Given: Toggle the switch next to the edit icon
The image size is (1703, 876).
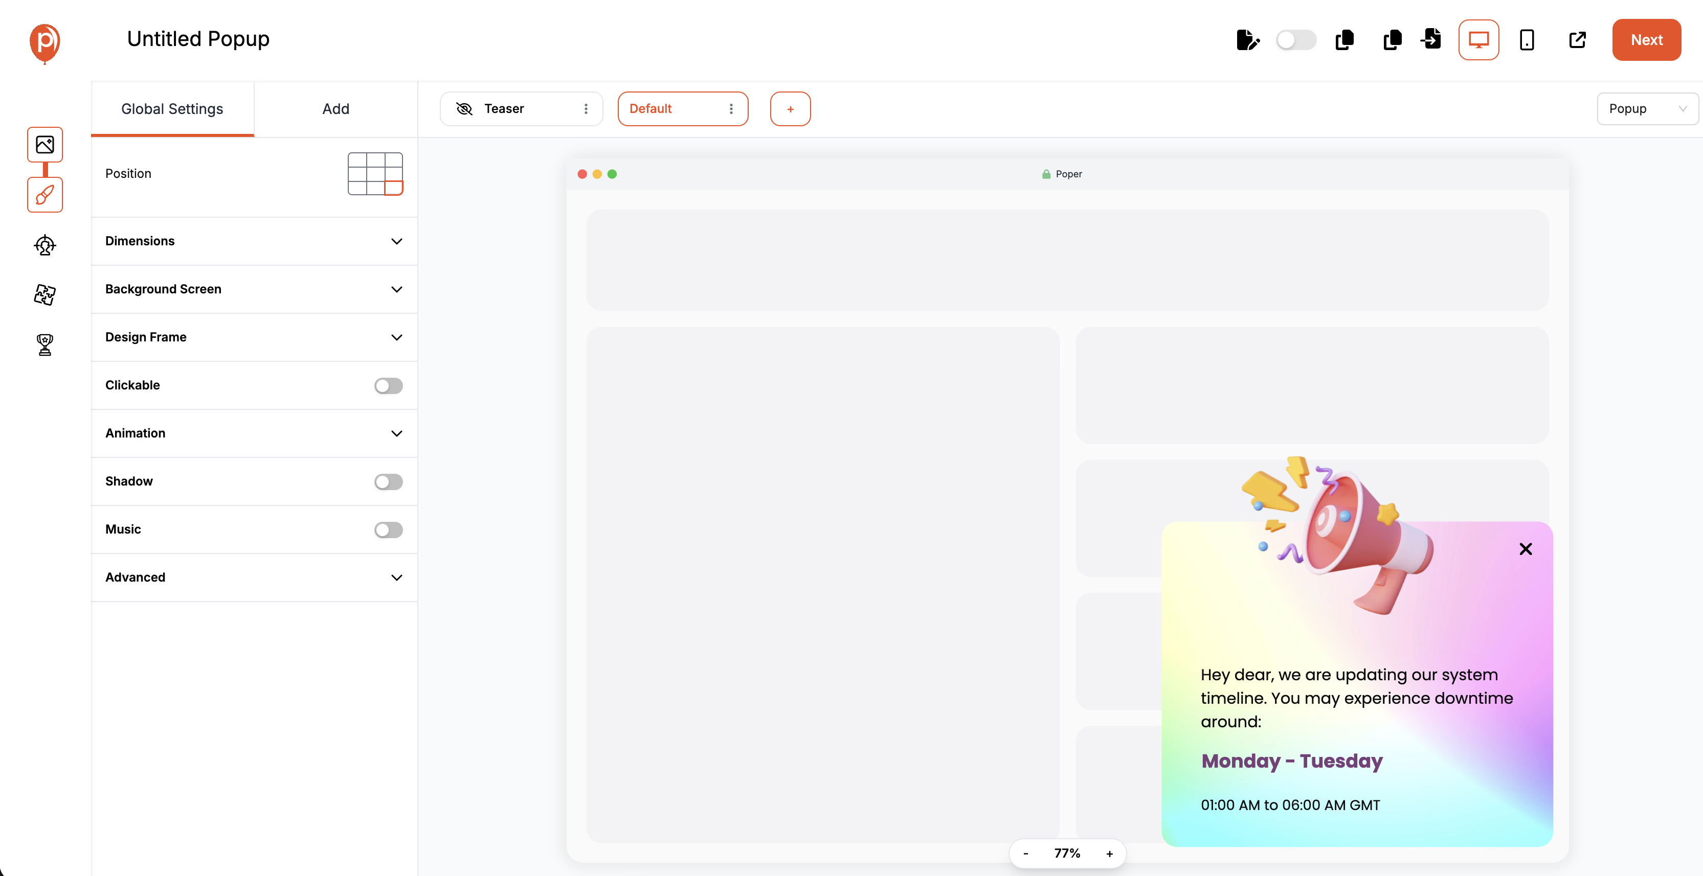Looking at the screenshot, I should 1295,40.
